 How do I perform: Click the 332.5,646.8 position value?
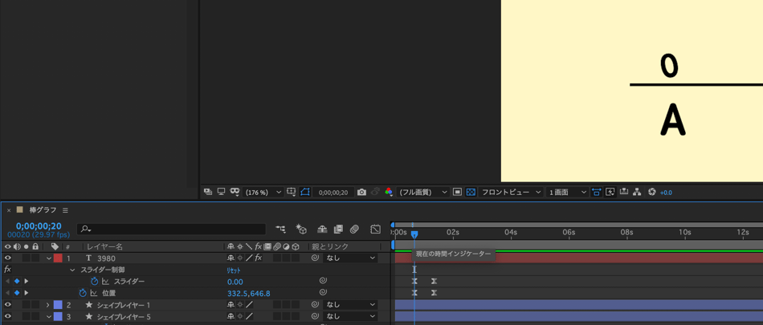point(248,294)
